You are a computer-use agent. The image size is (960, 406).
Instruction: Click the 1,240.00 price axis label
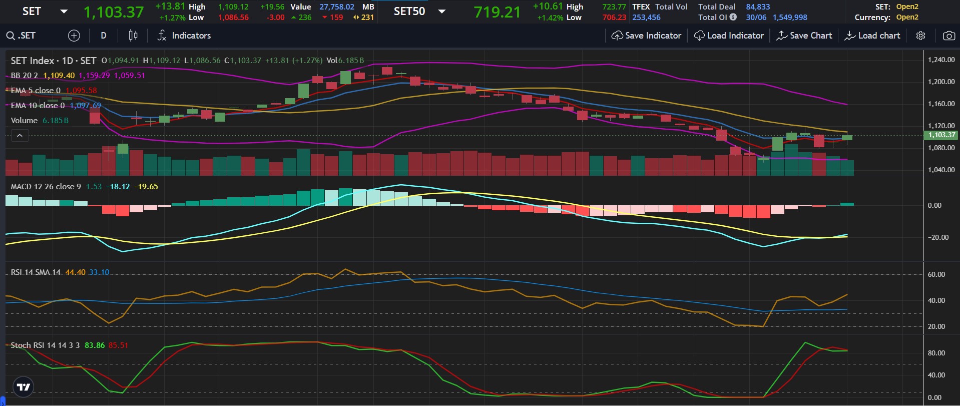(x=941, y=60)
